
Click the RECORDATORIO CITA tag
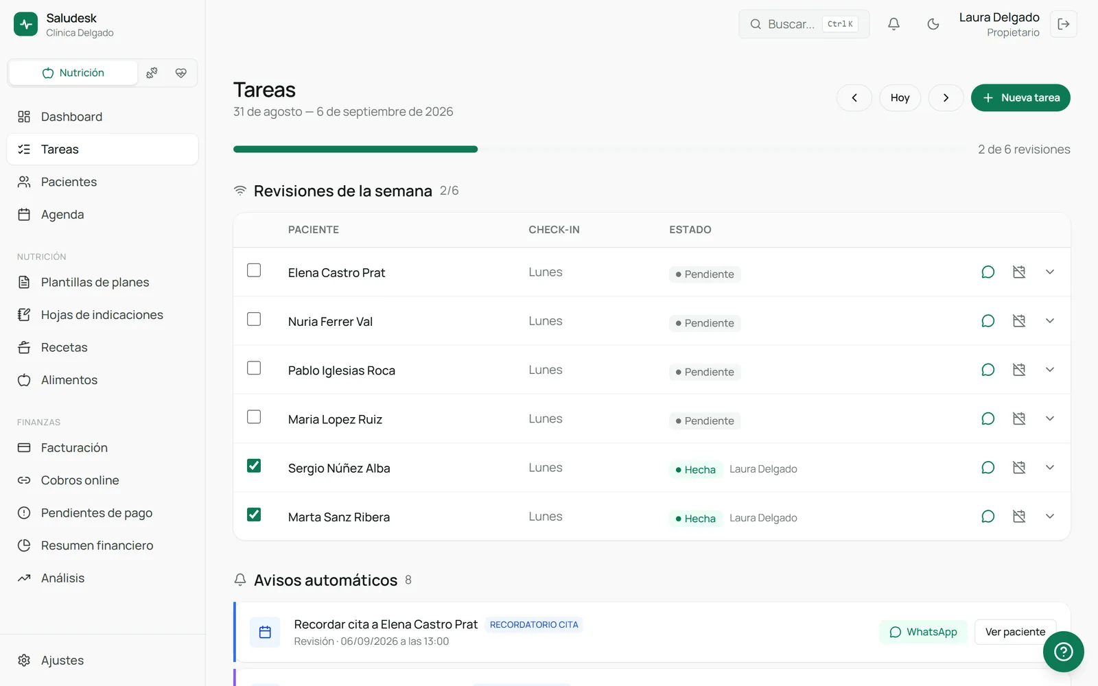click(534, 625)
